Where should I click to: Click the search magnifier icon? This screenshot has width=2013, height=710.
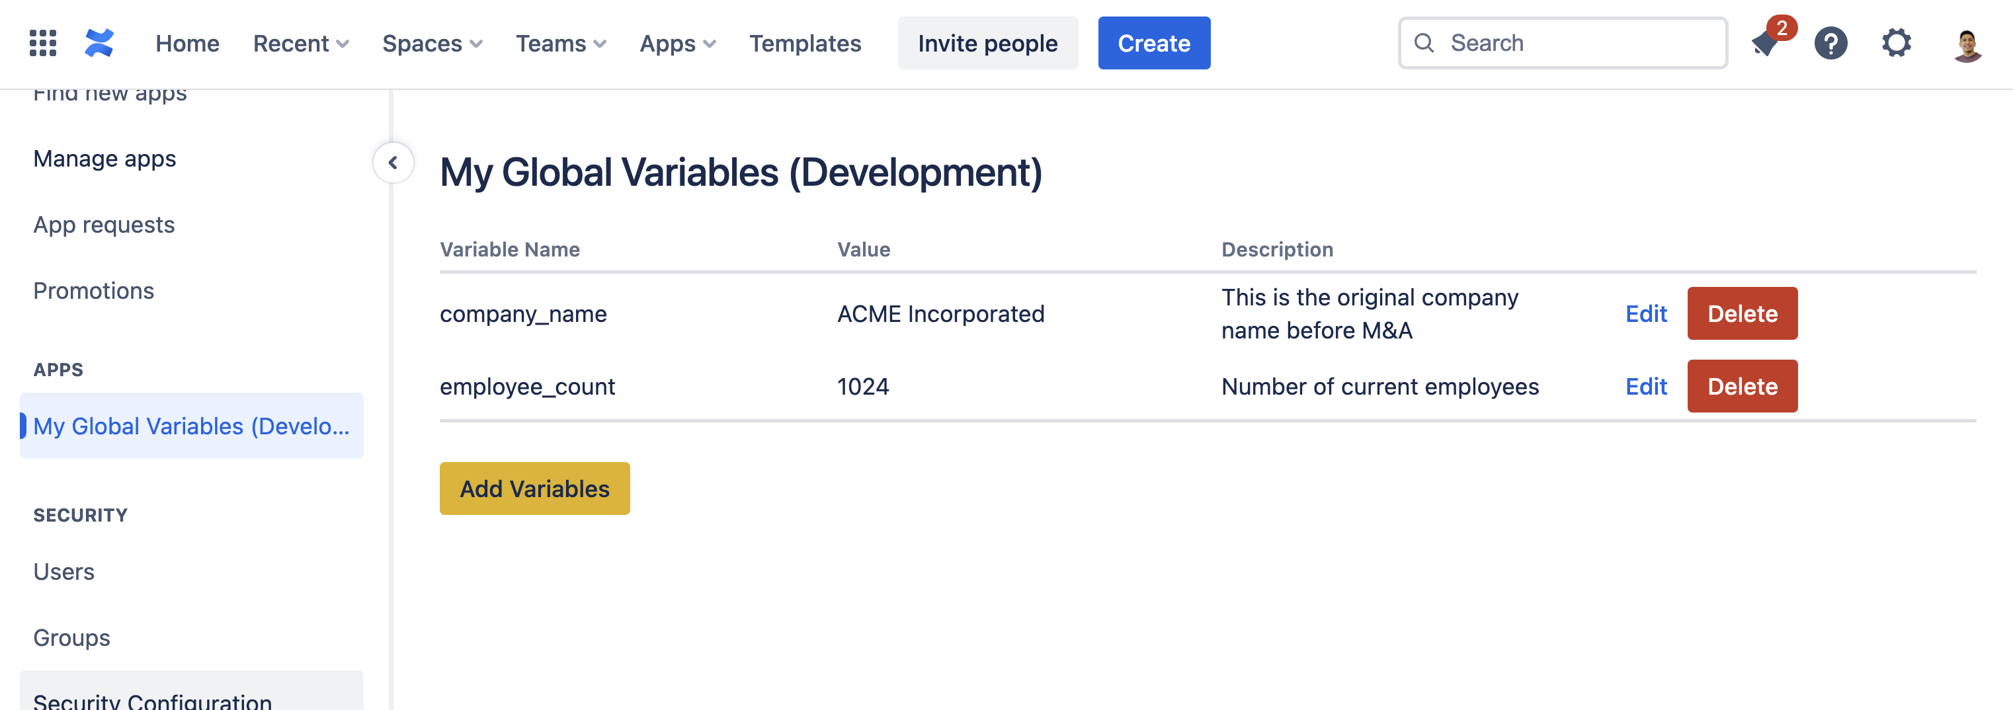pyautogui.click(x=1424, y=43)
